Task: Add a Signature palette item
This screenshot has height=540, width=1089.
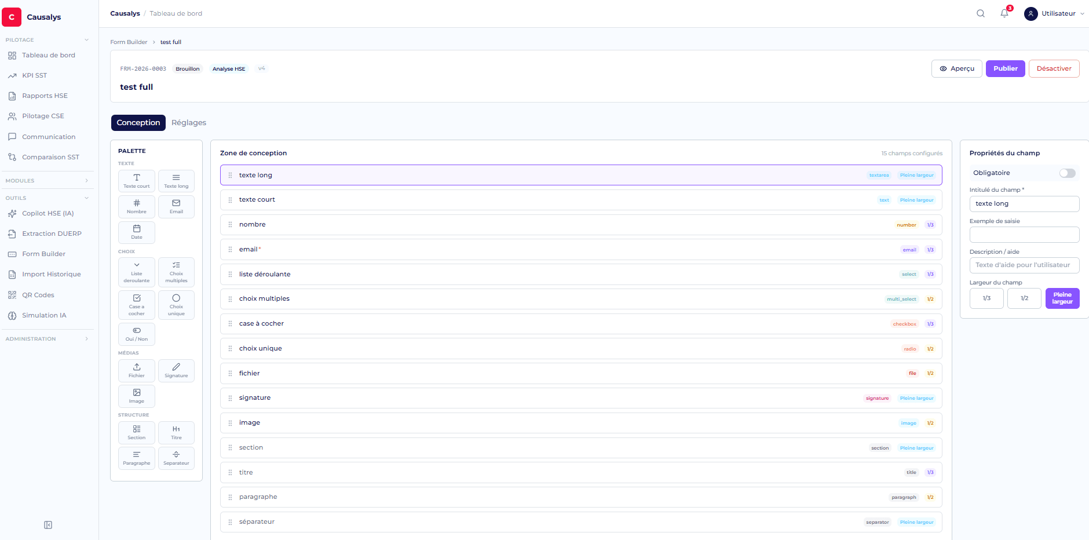Action: (x=176, y=370)
